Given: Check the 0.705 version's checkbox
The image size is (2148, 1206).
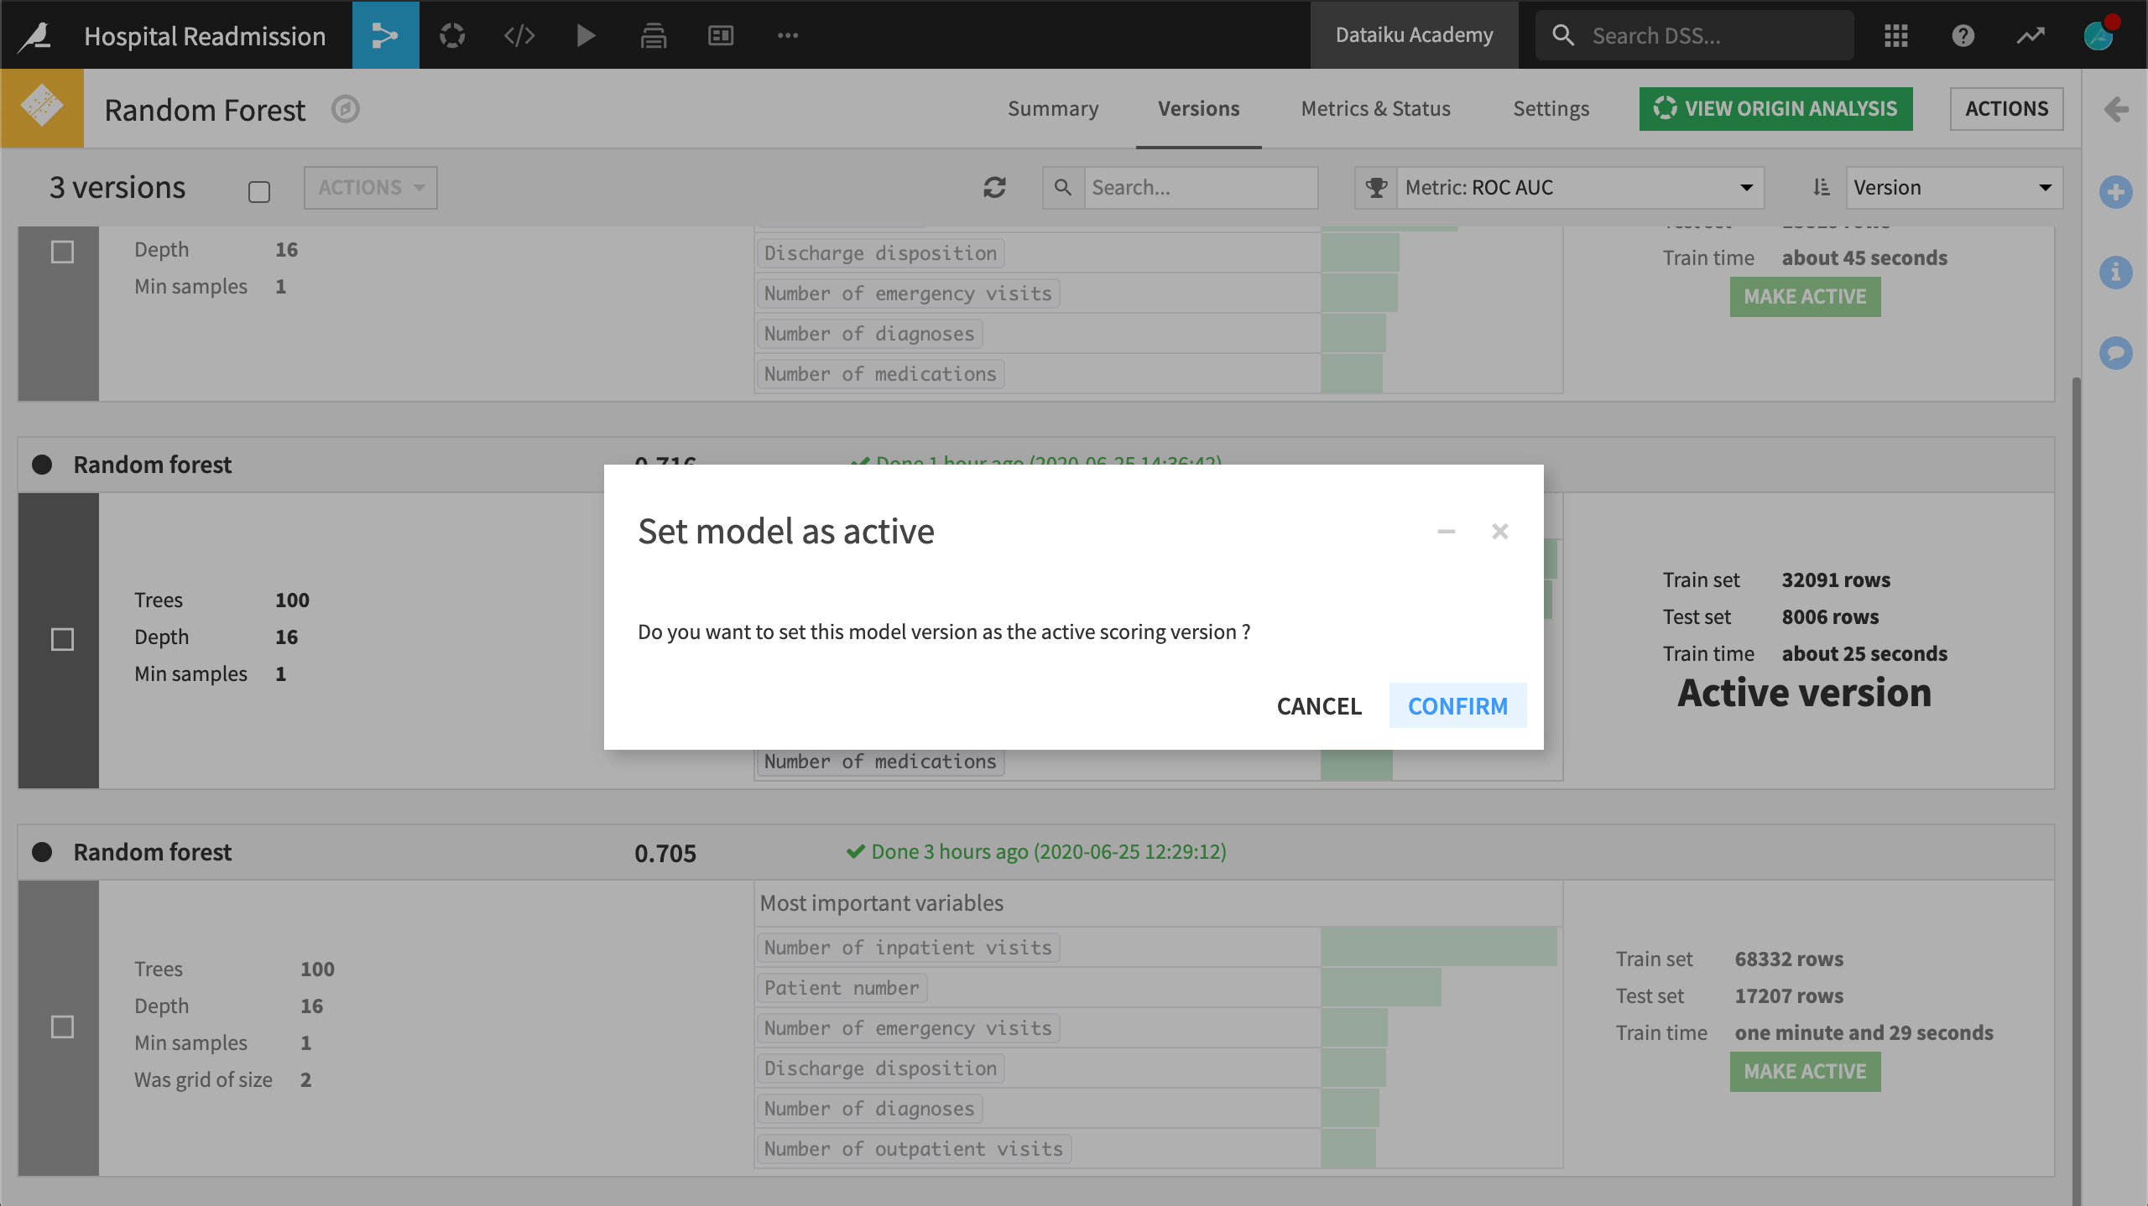Looking at the screenshot, I should (x=62, y=1027).
